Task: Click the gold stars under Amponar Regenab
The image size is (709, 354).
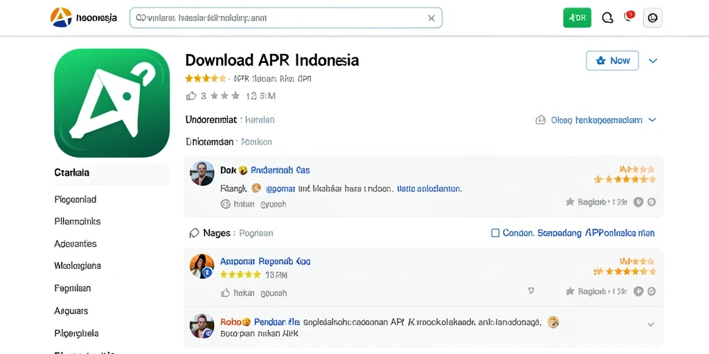Action: [x=240, y=274]
